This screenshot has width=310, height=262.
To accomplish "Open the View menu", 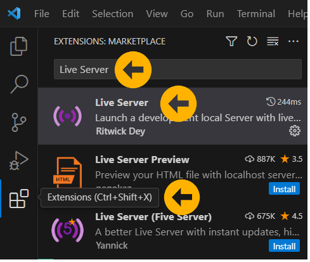I will click(x=157, y=14).
